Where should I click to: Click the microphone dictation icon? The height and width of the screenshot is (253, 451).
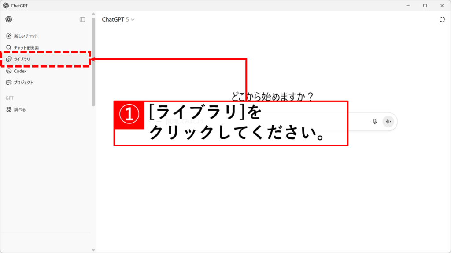tap(375, 122)
